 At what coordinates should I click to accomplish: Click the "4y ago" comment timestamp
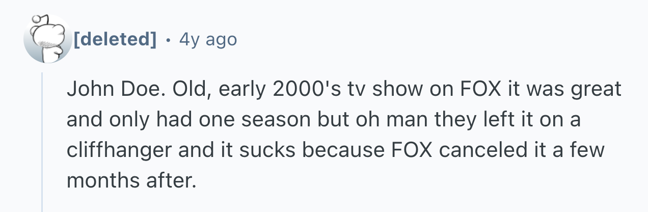click(208, 39)
